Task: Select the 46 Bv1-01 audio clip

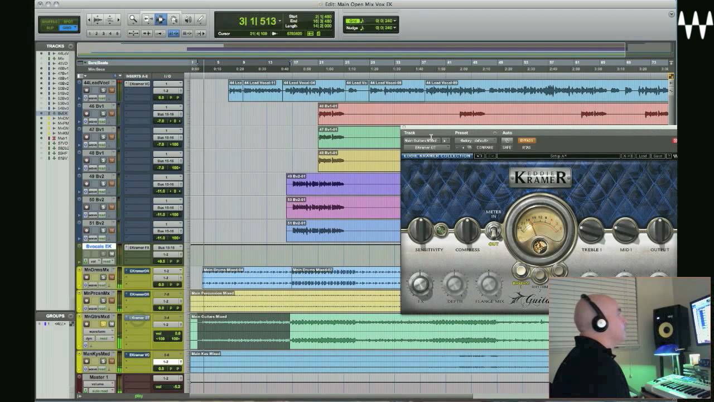Action: (493, 114)
